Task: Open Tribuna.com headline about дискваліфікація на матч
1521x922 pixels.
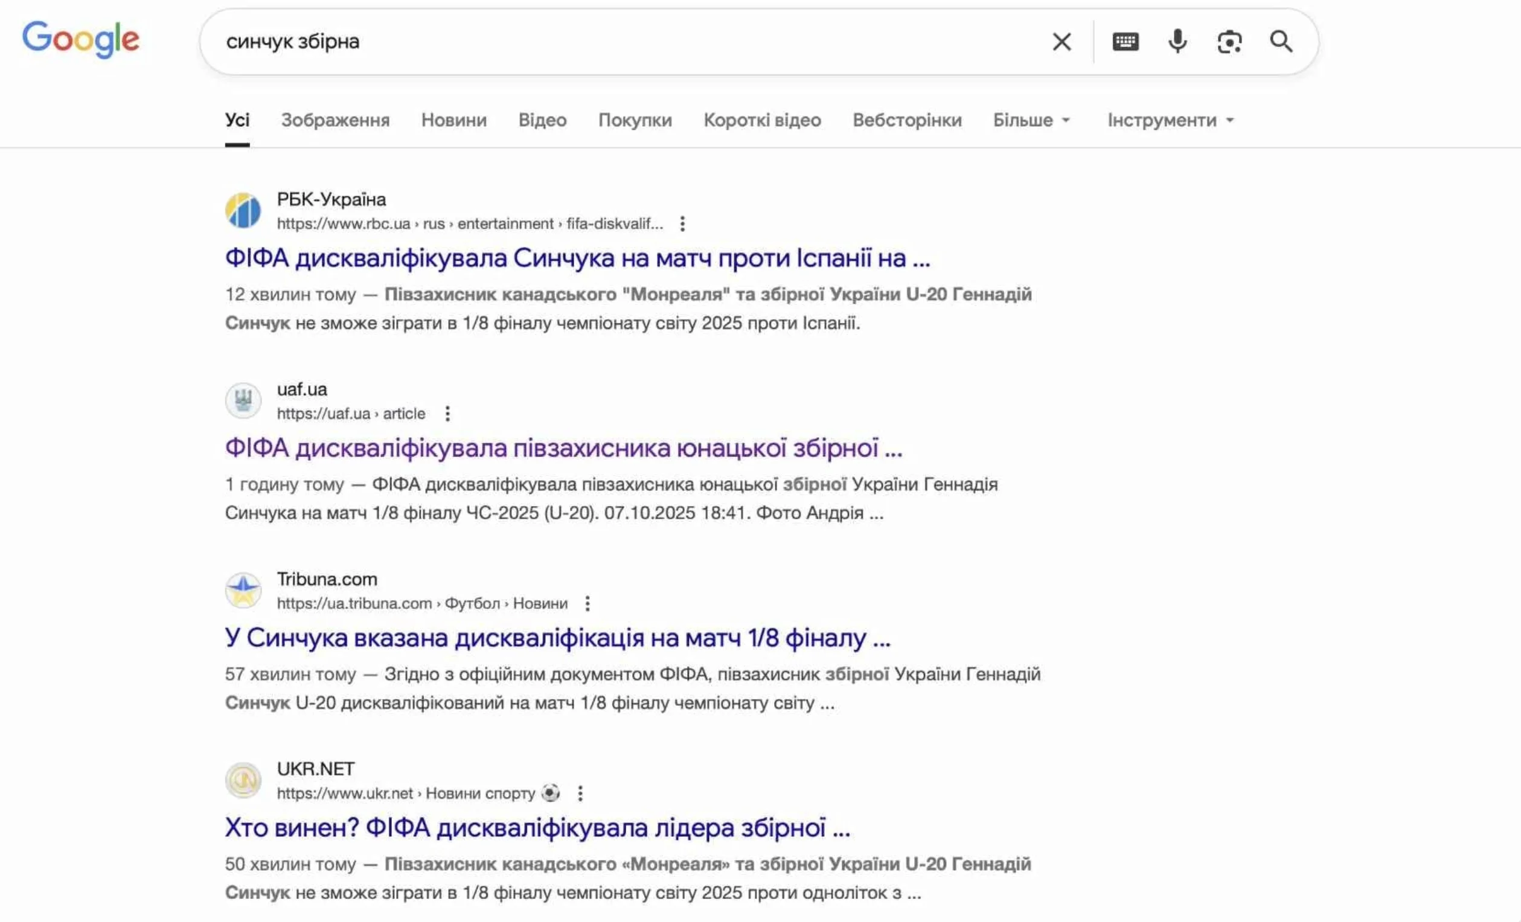Action: 557,638
